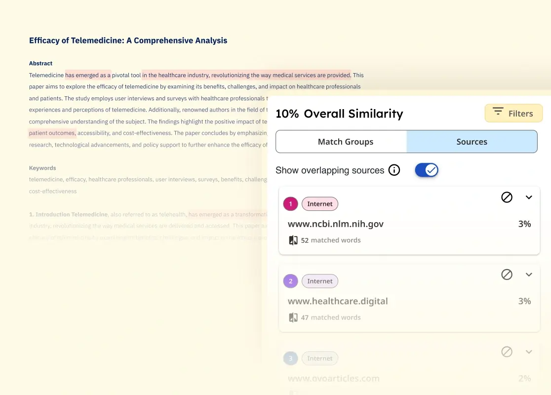Exclude the www.ncbi.nlm.nih.gov source

(507, 197)
